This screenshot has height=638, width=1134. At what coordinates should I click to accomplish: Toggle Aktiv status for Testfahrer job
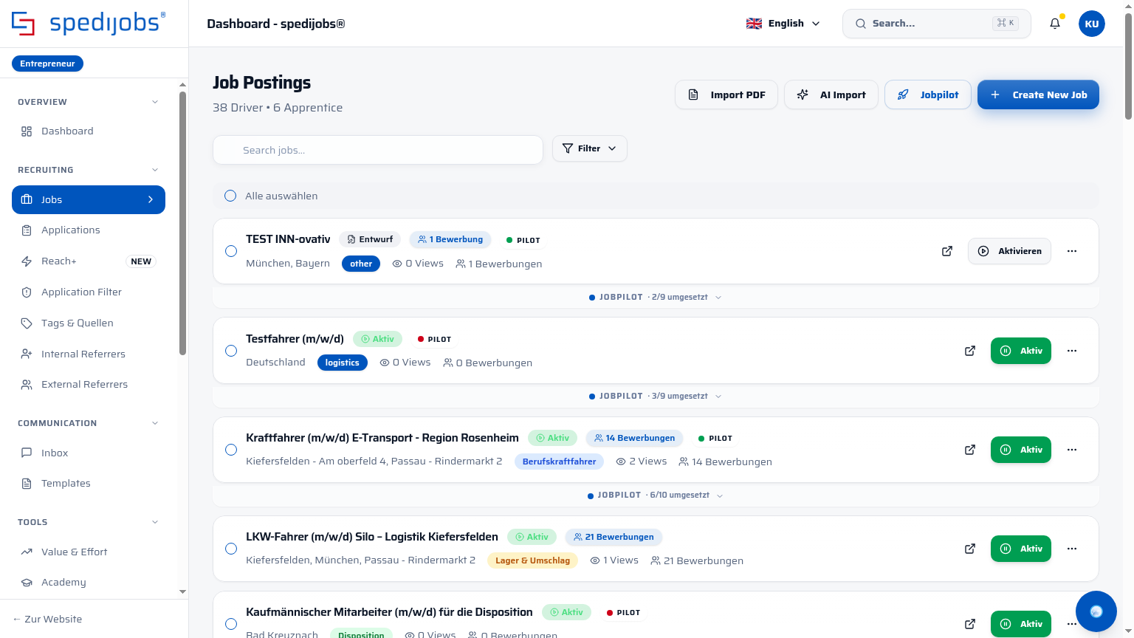coord(1020,351)
